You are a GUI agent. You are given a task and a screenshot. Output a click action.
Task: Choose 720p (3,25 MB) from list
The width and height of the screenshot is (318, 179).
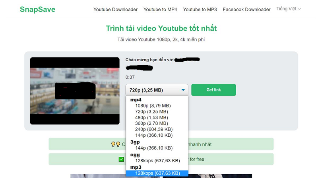(x=151, y=112)
